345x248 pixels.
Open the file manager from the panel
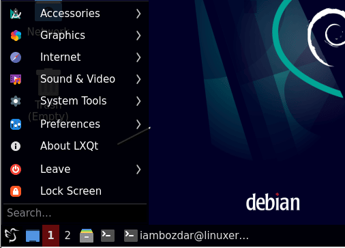tap(87, 236)
